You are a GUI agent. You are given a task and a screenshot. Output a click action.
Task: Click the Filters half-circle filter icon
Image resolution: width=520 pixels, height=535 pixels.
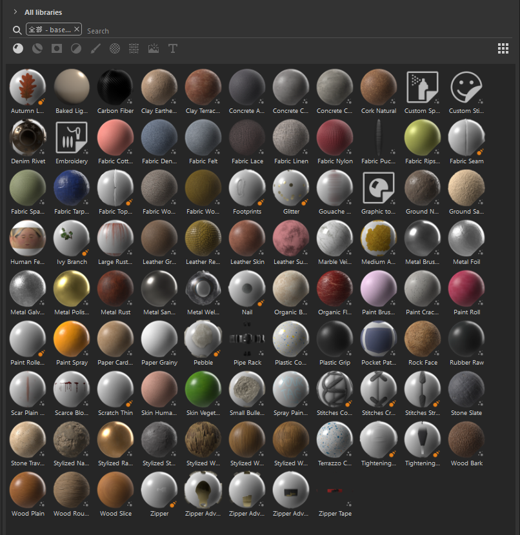[76, 48]
